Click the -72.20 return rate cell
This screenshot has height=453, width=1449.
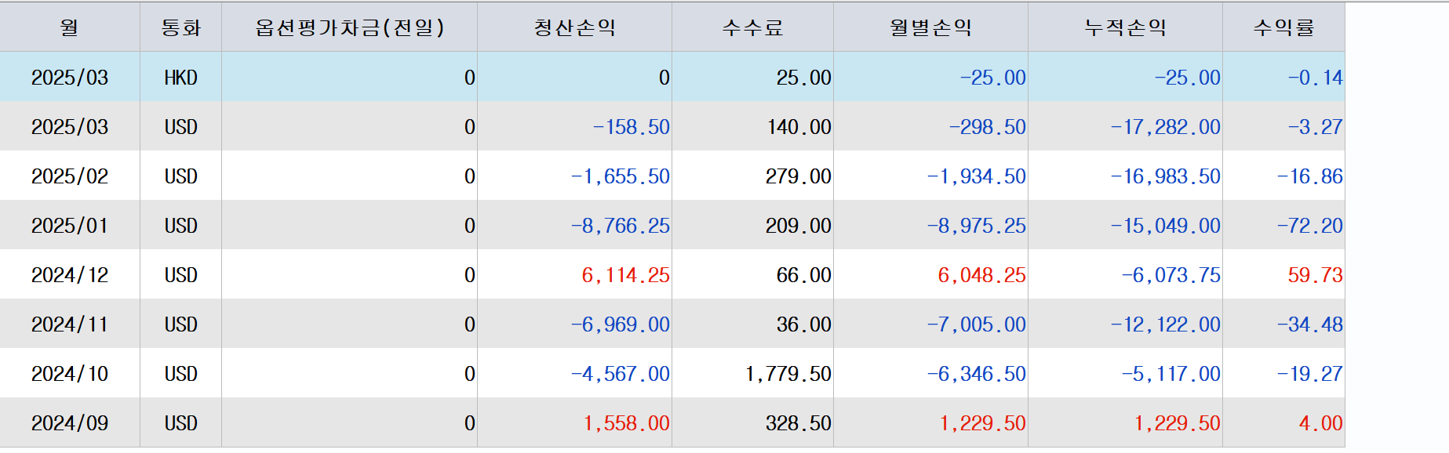point(1283,225)
